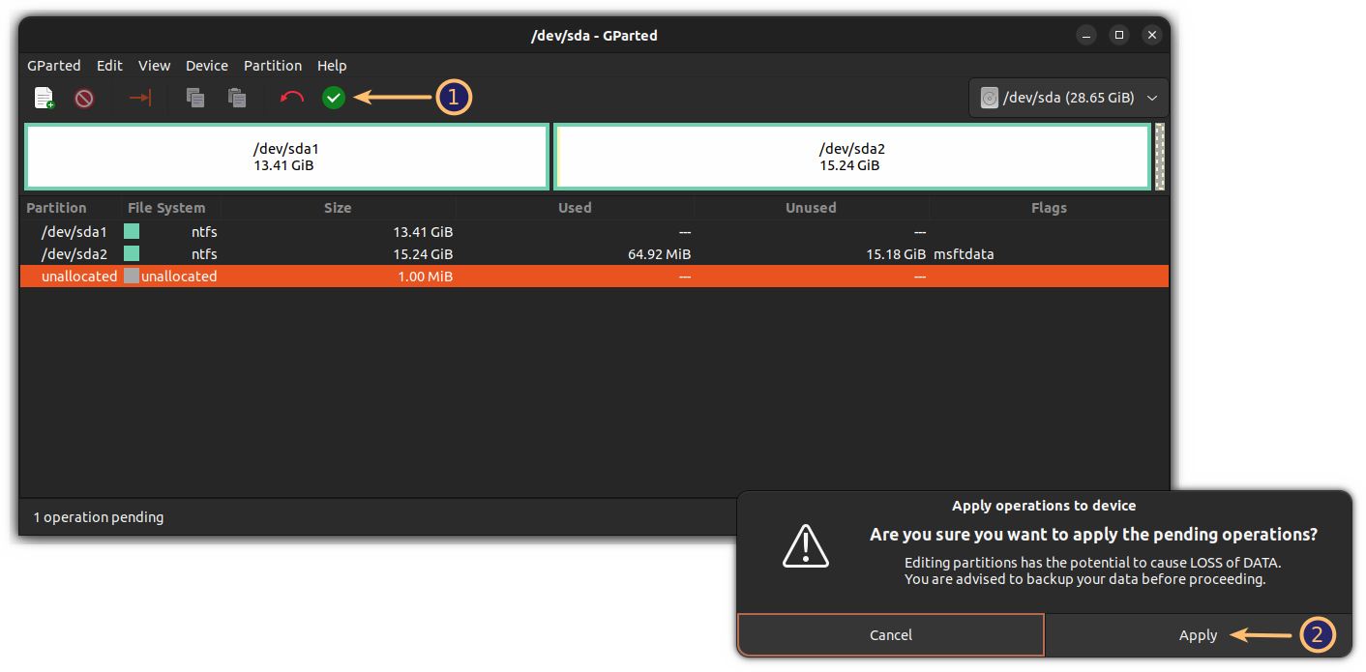Click the Undo last operation icon
1366x672 pixels.
[291, 98]
